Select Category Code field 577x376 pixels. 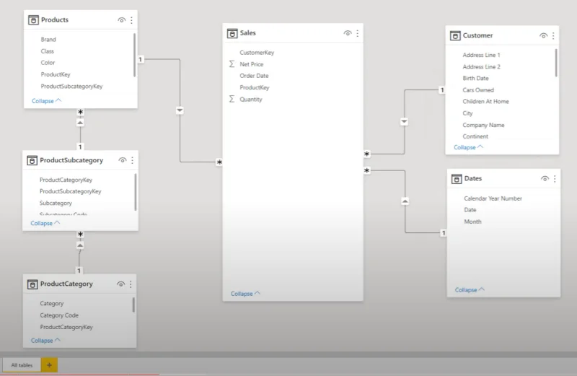pos(59,315)
